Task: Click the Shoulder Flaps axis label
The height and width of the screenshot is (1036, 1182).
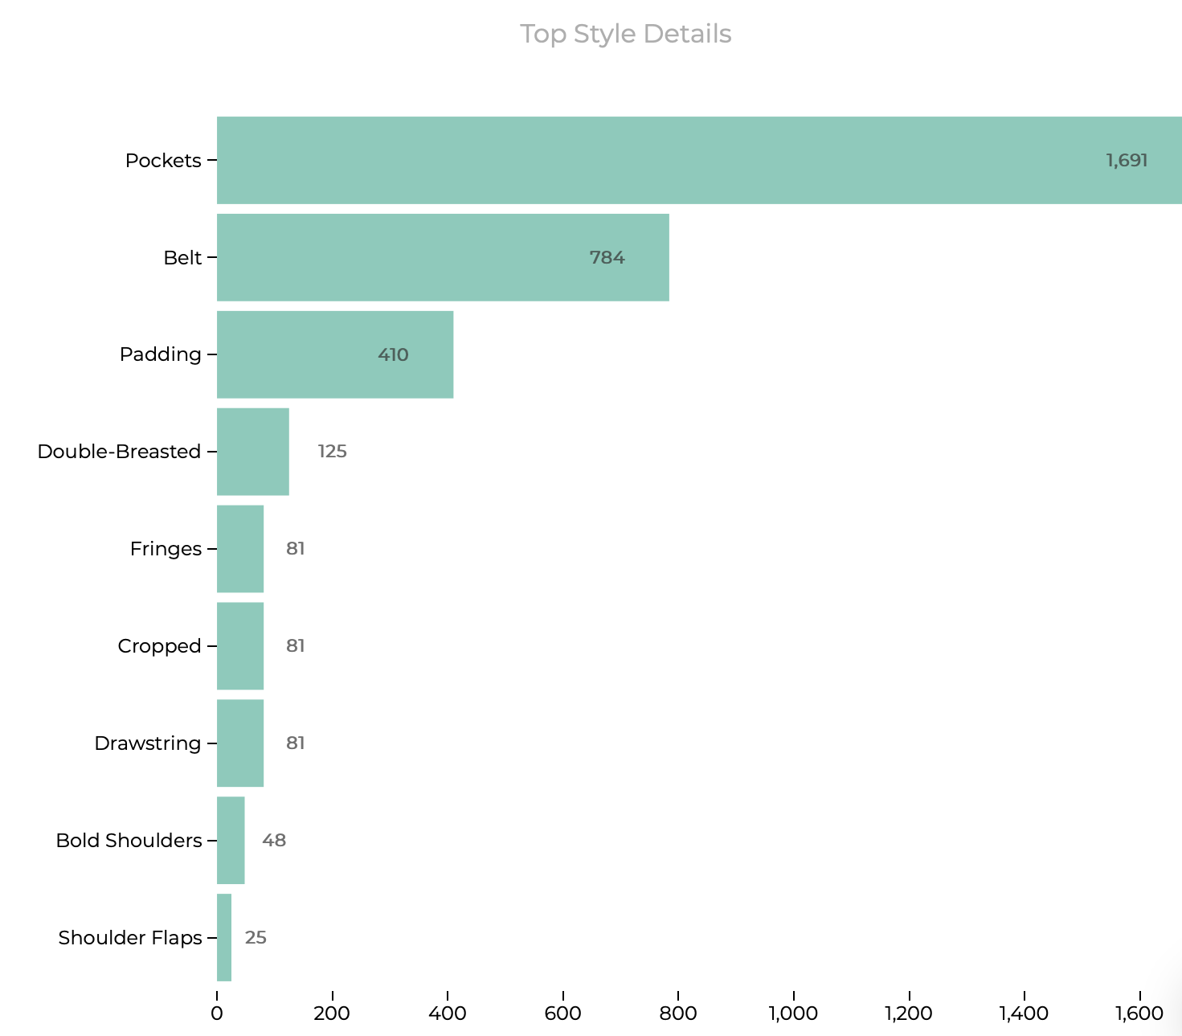Action: 129,938
